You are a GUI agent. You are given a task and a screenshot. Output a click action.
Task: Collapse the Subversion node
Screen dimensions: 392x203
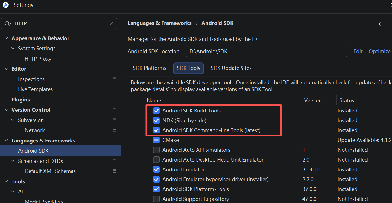click(x=13, y=120)
